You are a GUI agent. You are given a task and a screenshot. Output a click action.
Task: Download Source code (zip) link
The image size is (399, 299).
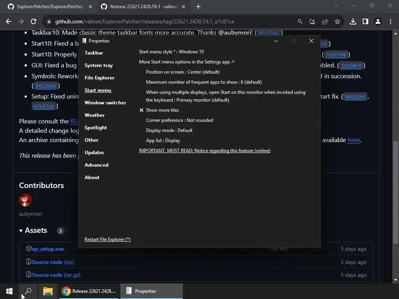(53, 262)
